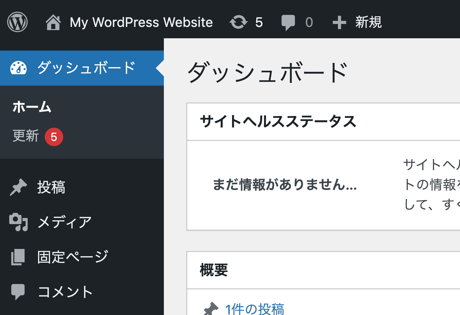Image resolution: width=460 pixels, height=315 pixels.
Task: Open the 固定ページ menu
Action: [x=73, y=257]
